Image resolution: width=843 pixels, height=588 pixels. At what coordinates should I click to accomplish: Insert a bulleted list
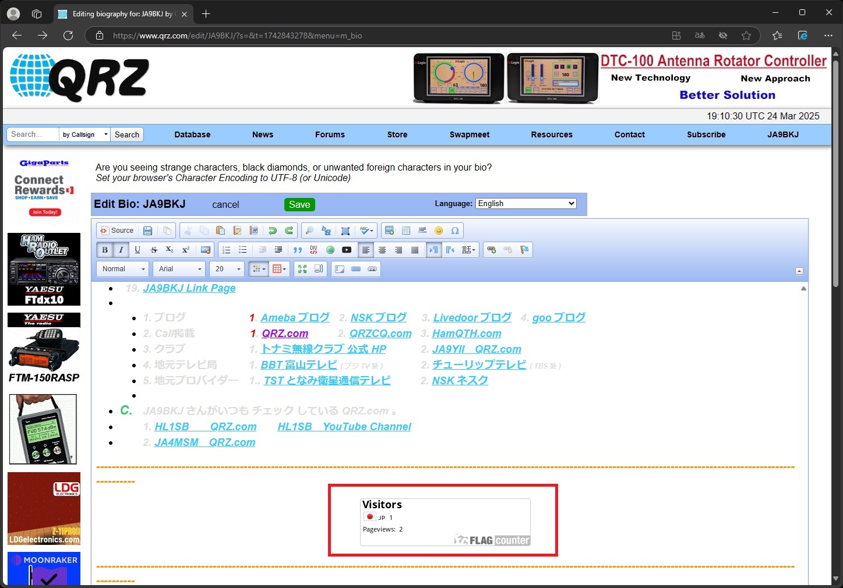tap(243, 250)
